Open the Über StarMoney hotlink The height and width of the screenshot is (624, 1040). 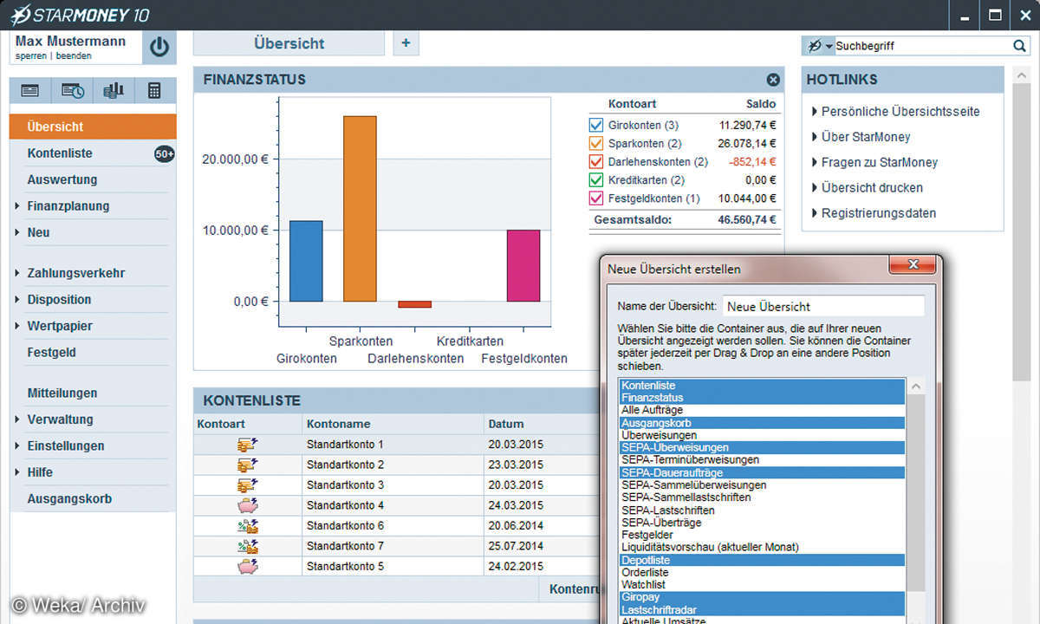(x=866, y=137)
